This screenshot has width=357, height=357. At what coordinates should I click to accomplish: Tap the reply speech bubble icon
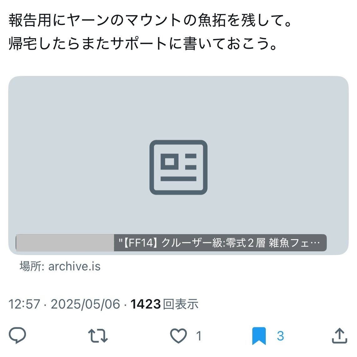click(17, 335)
